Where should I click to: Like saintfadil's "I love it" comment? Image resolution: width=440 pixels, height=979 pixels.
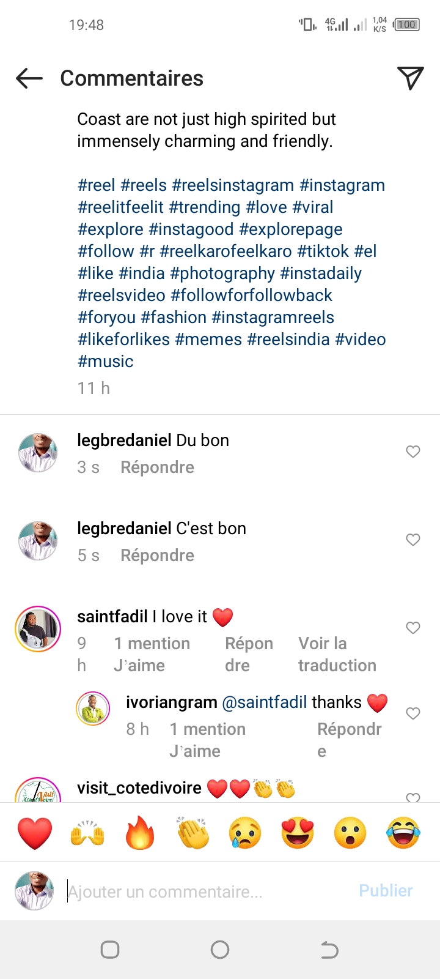(x=413, y=628)
